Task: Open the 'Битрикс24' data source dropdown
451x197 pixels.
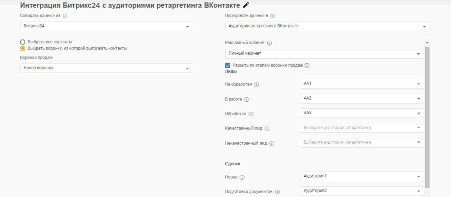Action: pos(106,26)
